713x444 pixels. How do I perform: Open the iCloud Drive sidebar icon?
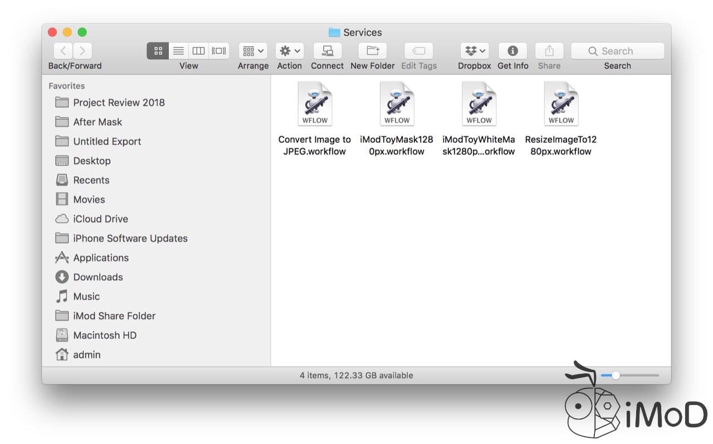coord(101,218)
